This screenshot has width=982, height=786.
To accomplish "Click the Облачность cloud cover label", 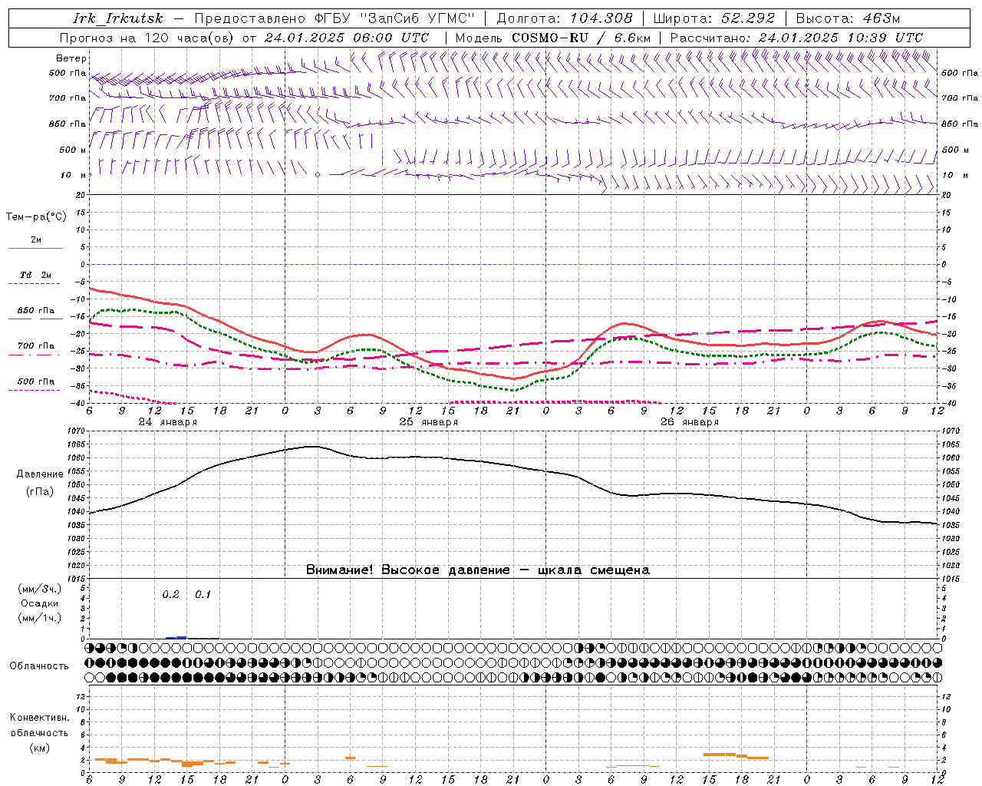I will click(39, 666).
